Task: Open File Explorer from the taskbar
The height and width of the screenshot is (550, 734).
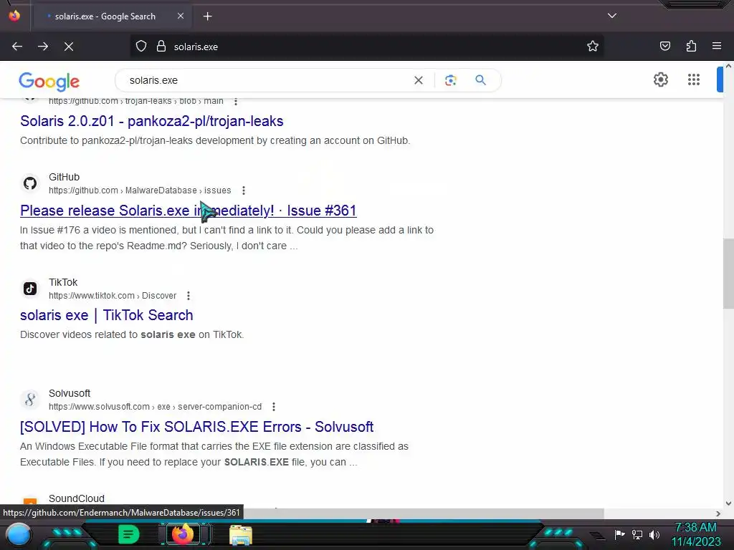Action: pyautogui.click(x=241, y=534)
